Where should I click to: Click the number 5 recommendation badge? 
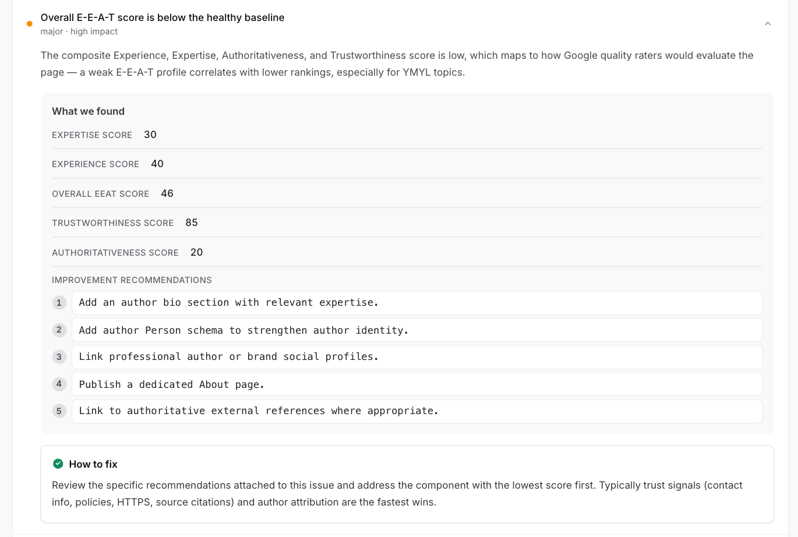click(x=59, y=411)
